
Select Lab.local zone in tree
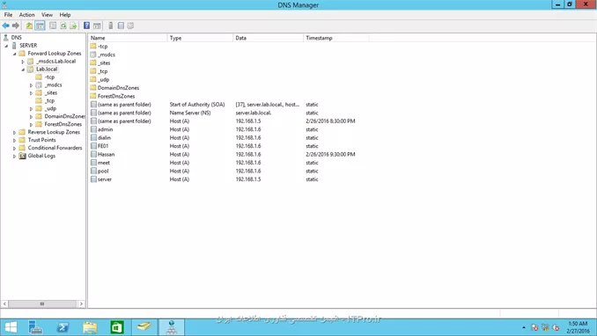click(47, 69)
